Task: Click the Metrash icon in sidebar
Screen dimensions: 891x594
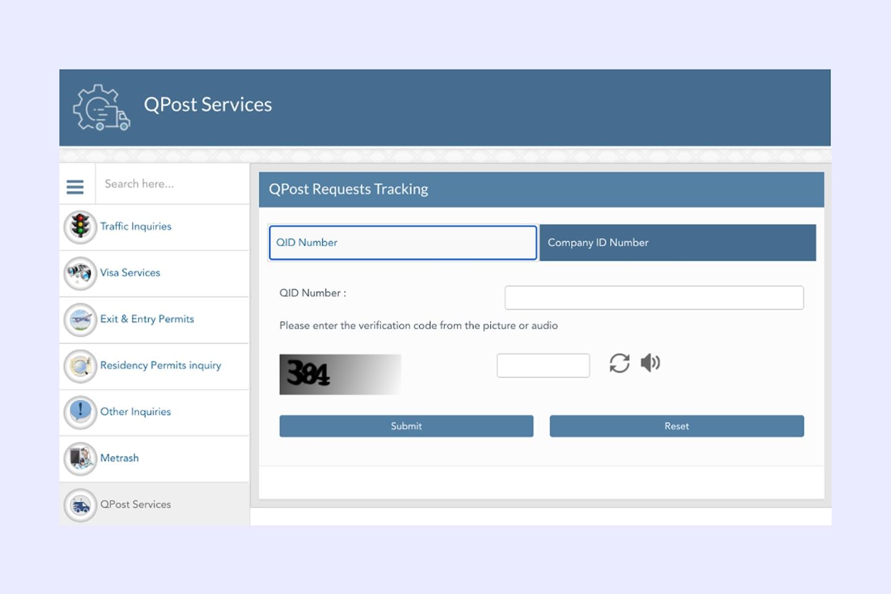Action: [80, 458]
